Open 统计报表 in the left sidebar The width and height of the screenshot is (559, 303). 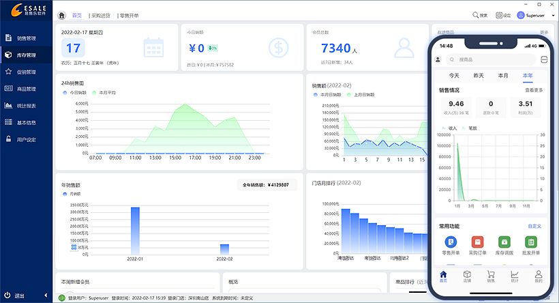point(26,105)
